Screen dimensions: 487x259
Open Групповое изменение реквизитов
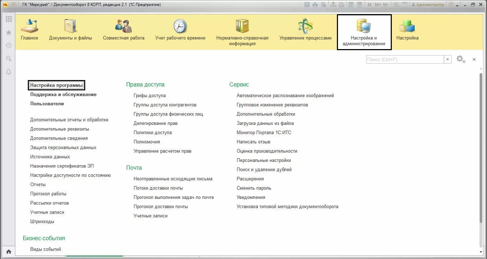pyautogui.click(x=272, y=105)
